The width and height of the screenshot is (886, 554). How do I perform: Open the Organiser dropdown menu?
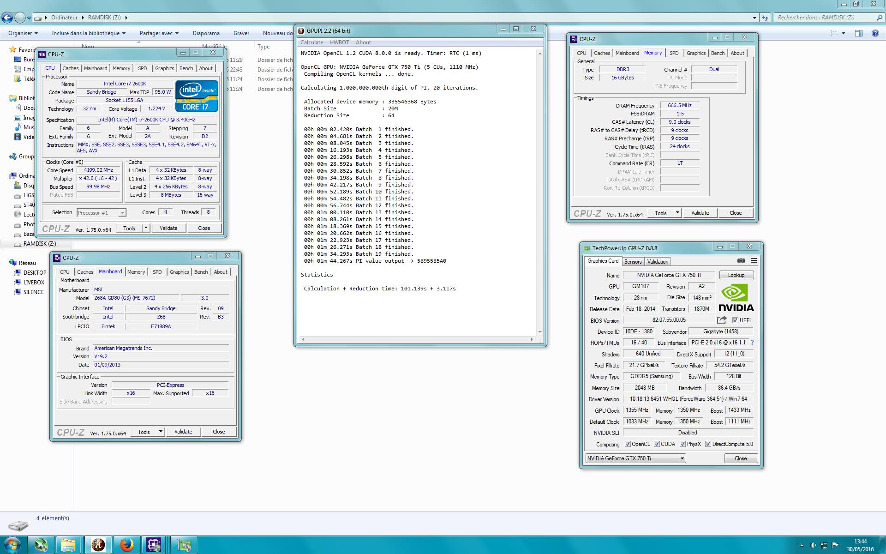[x=23, y=33]
